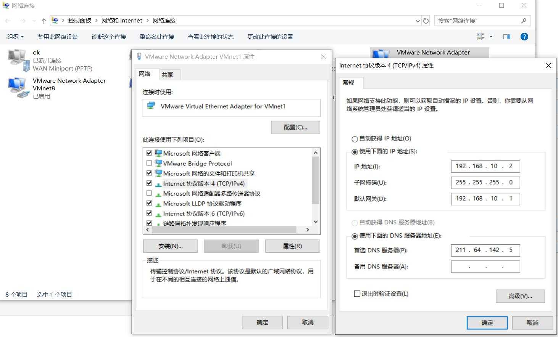Screen dimensions: 558x337
Task: Click 确定 in IPv4 properties dialog
Action: 487,323
